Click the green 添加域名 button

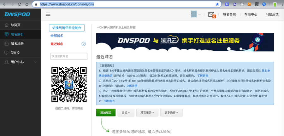pos(106,112)
